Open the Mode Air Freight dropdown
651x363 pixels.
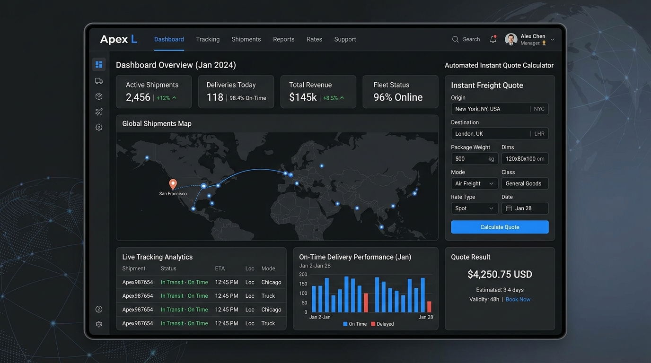pos(475,183)
